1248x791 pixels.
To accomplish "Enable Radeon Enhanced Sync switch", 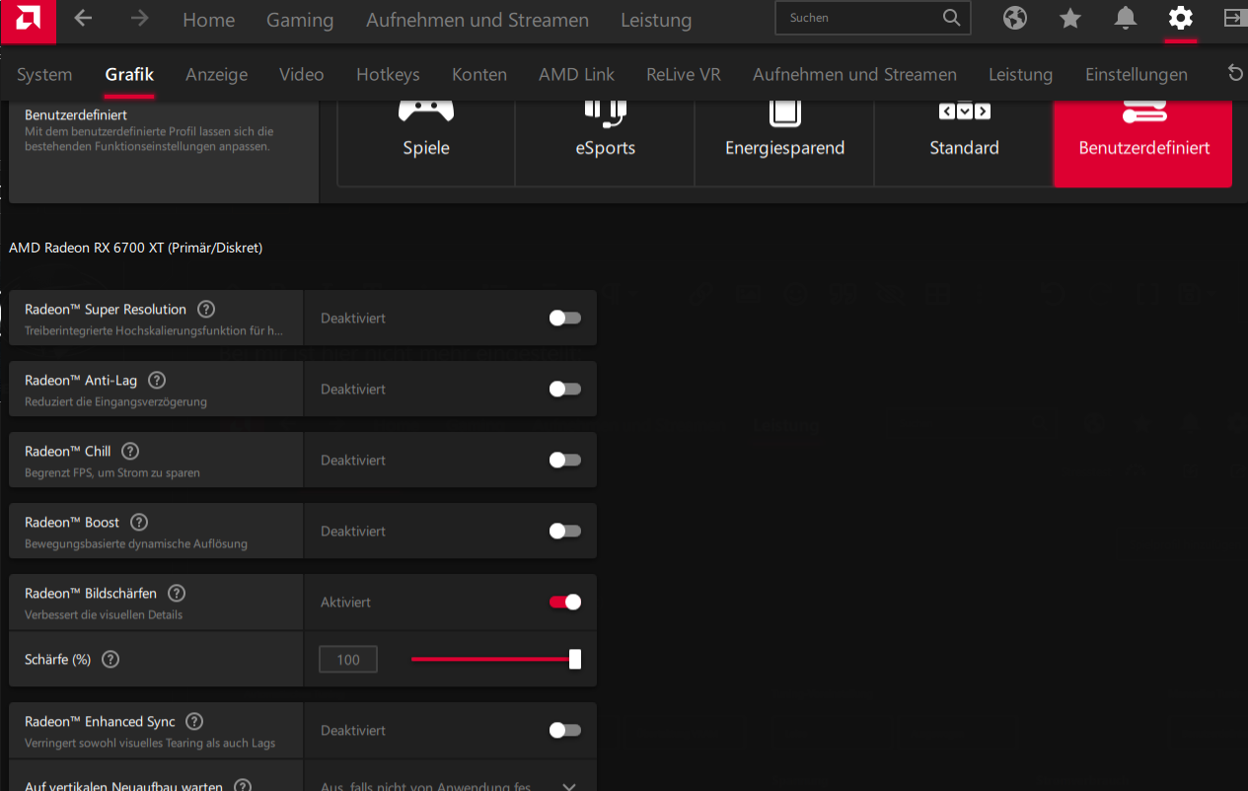I will tap(565, 730).
